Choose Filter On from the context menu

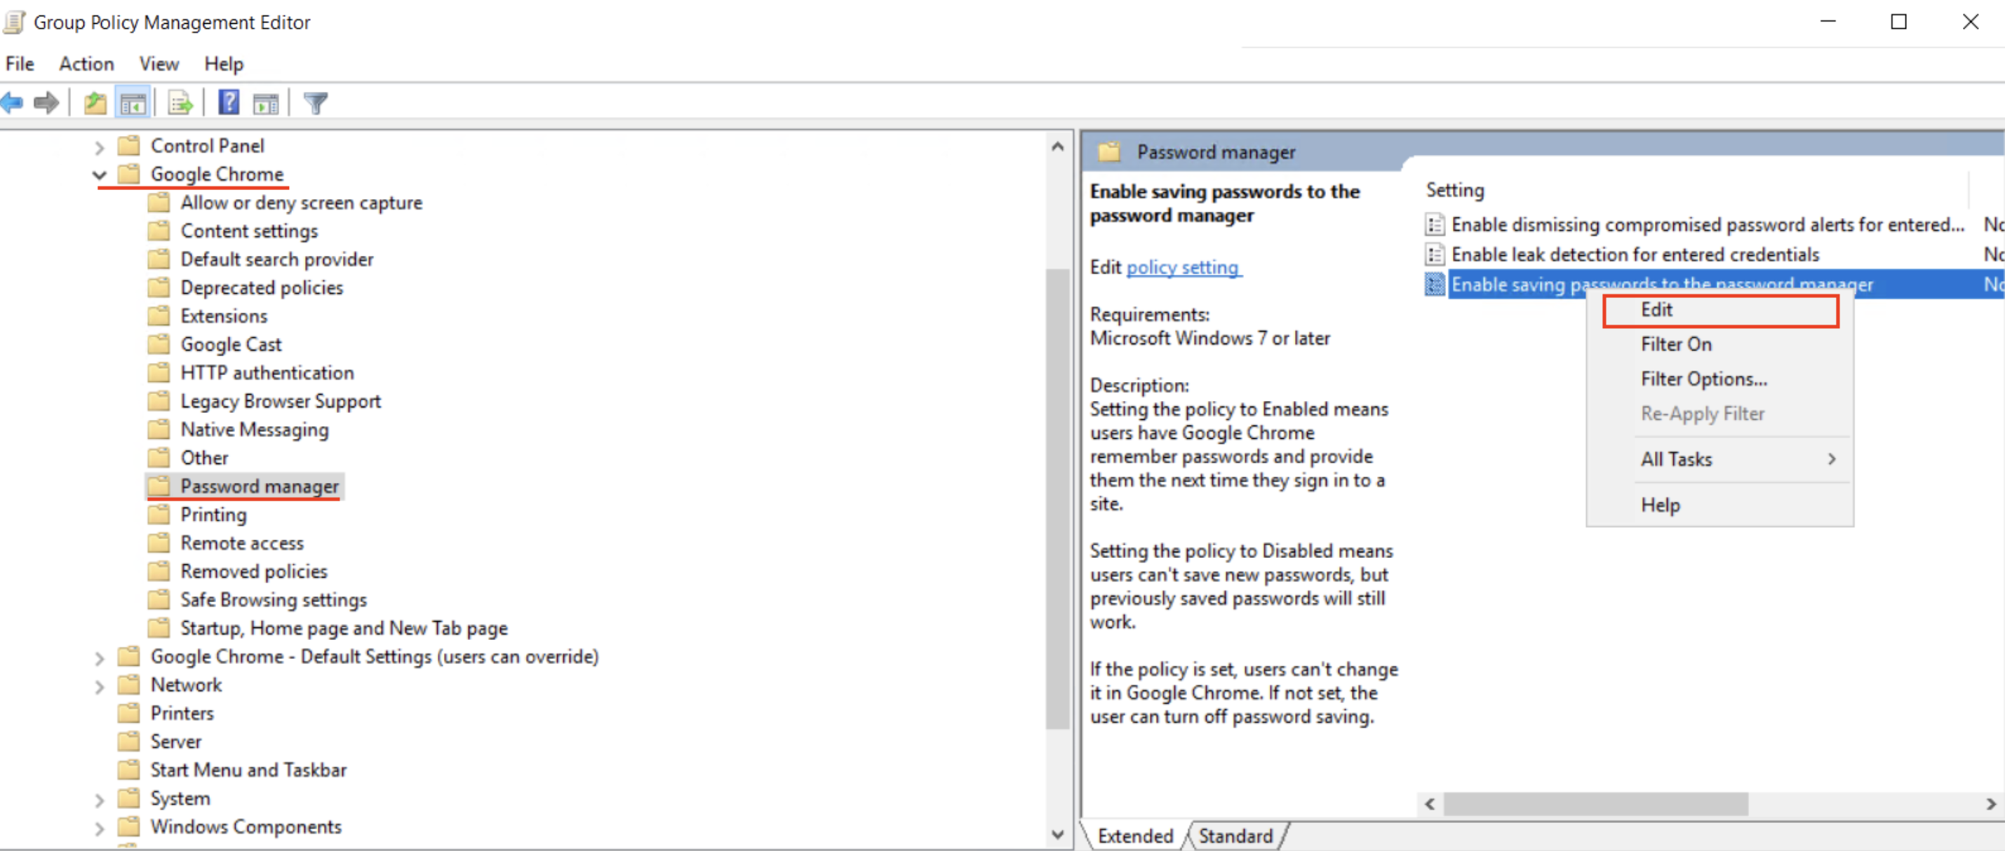click(x=1720, y=345)
